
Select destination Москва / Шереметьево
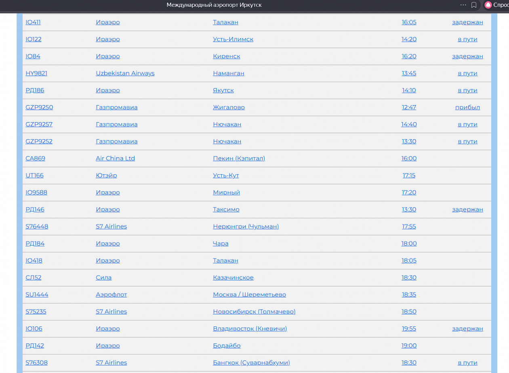(249, 295)
